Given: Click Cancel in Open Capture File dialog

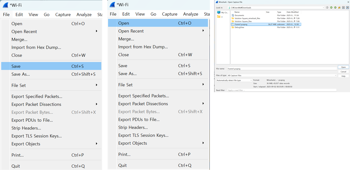Looking at the screenshot, I should point(343,72).
